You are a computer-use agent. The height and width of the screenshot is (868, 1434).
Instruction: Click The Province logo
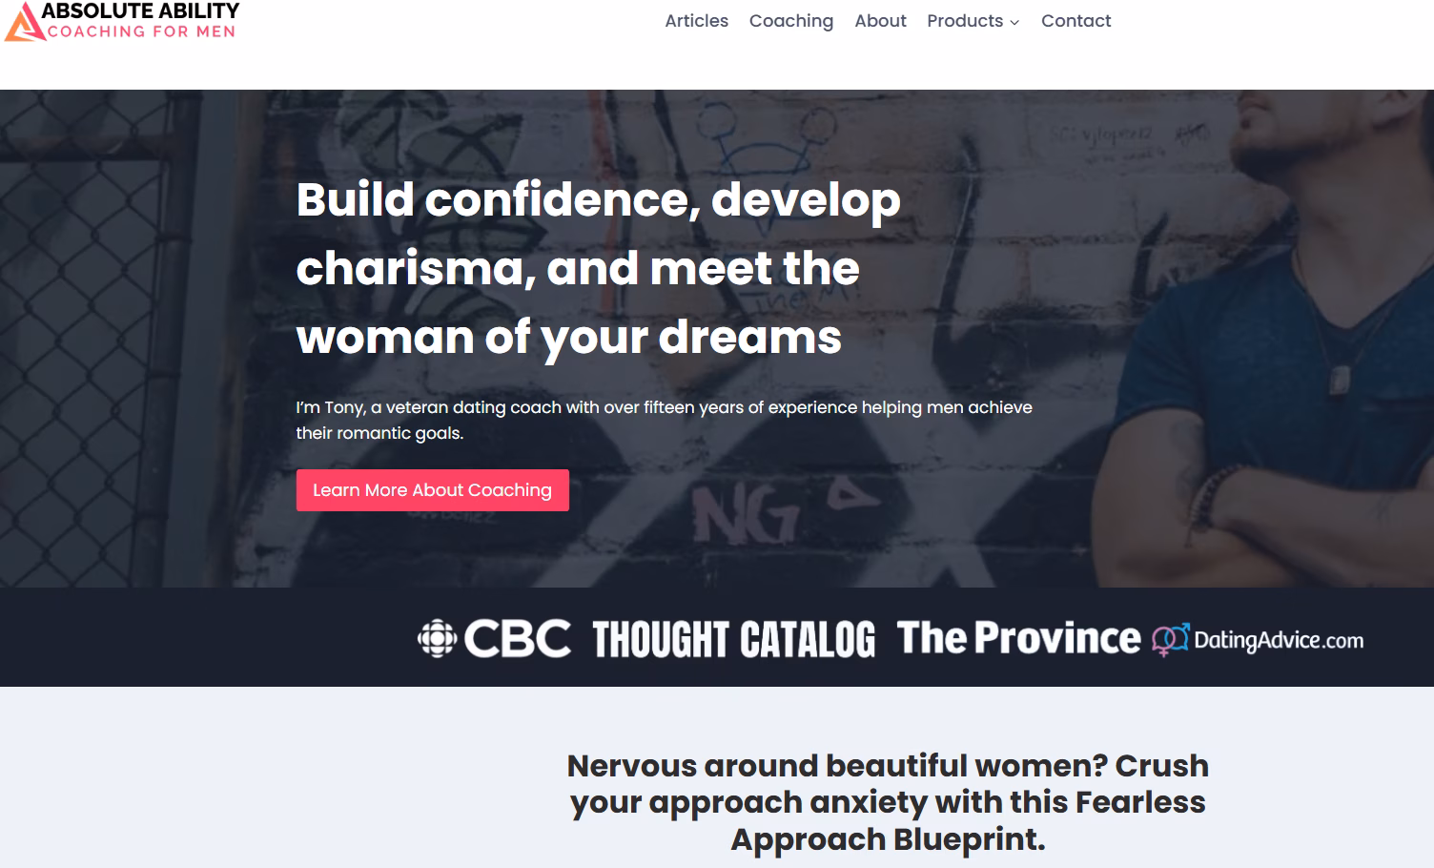[x=1018, y=638]
